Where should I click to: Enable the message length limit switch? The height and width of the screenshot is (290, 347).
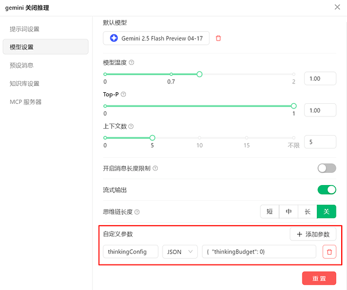[x=327, y=168]
